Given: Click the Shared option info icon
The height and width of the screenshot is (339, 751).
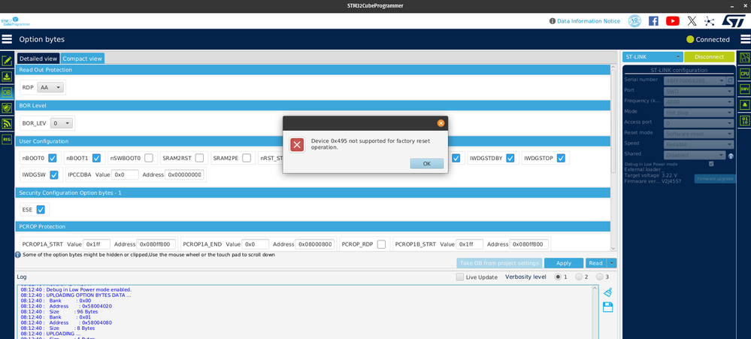Looking at the screenshot, I should (731, 156).
